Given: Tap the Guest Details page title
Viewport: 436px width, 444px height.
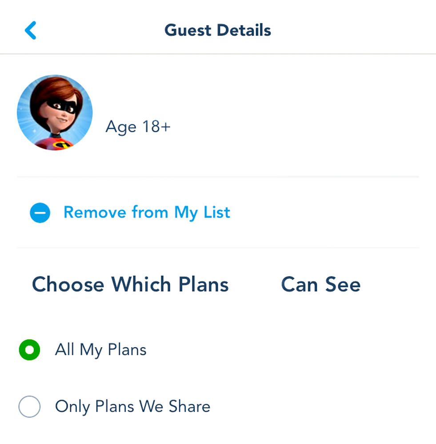Looking at the screenshot, I should (x=218, y=31).
